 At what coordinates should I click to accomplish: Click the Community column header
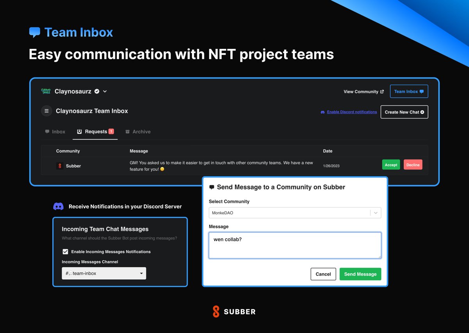click(68, 151)
